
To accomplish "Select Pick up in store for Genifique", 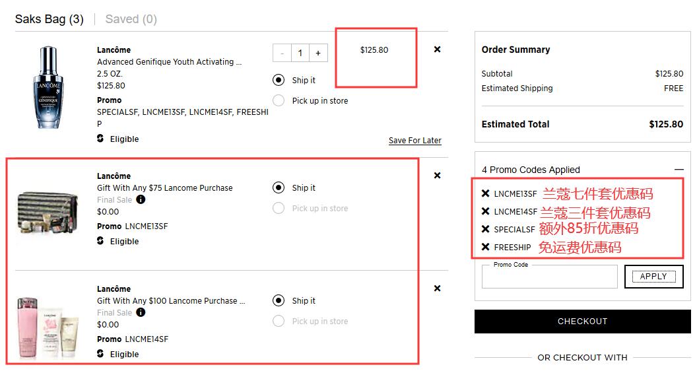I will [279, 100].
